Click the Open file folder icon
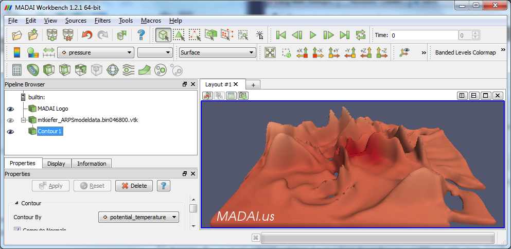The width and height of the screenshot is (511, 249). pos(17,35)
